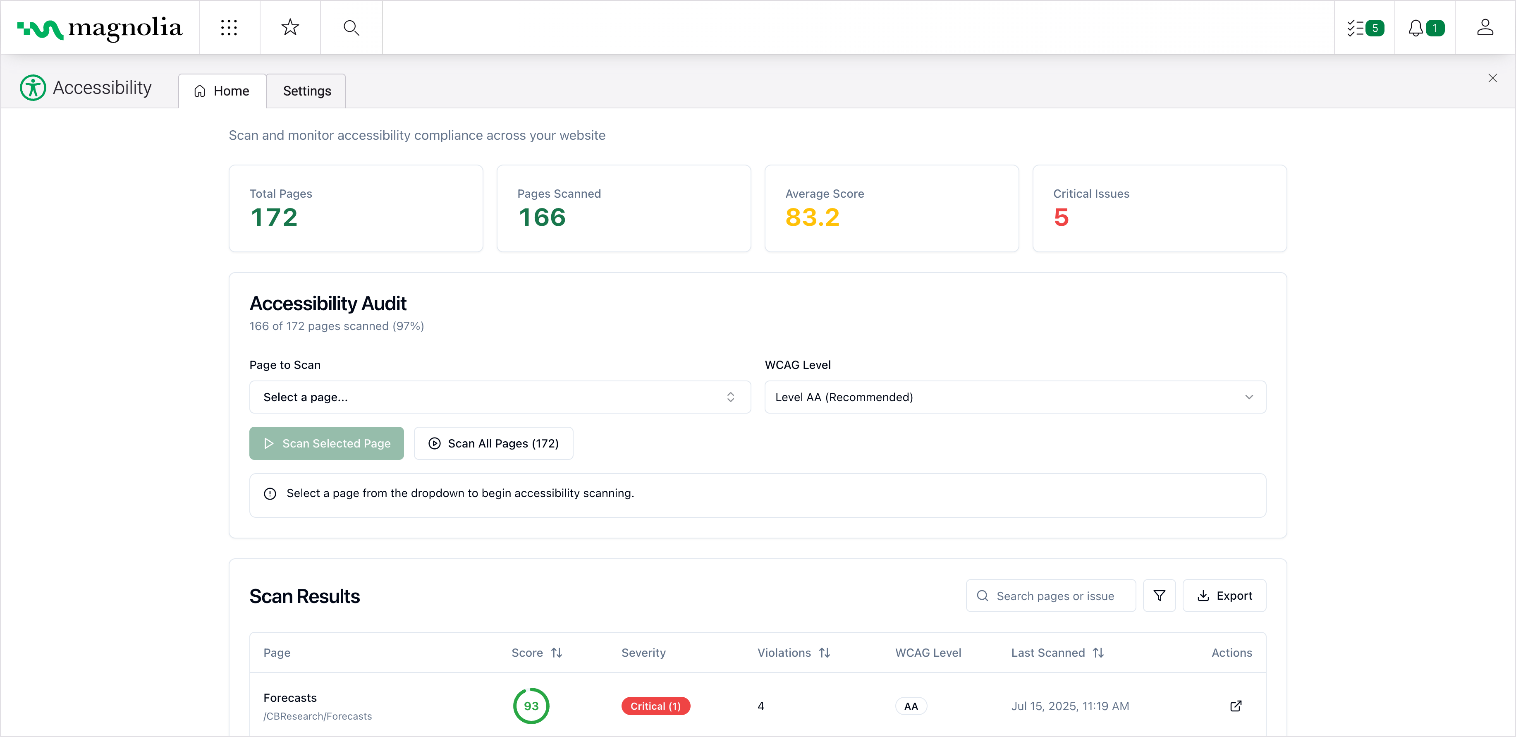Open the user profile icon
The width and height of the screenshot is (1516, 737).
tap(1485, 28)
